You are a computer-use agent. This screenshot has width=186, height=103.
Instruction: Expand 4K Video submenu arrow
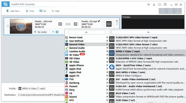(x=107, y=55)
